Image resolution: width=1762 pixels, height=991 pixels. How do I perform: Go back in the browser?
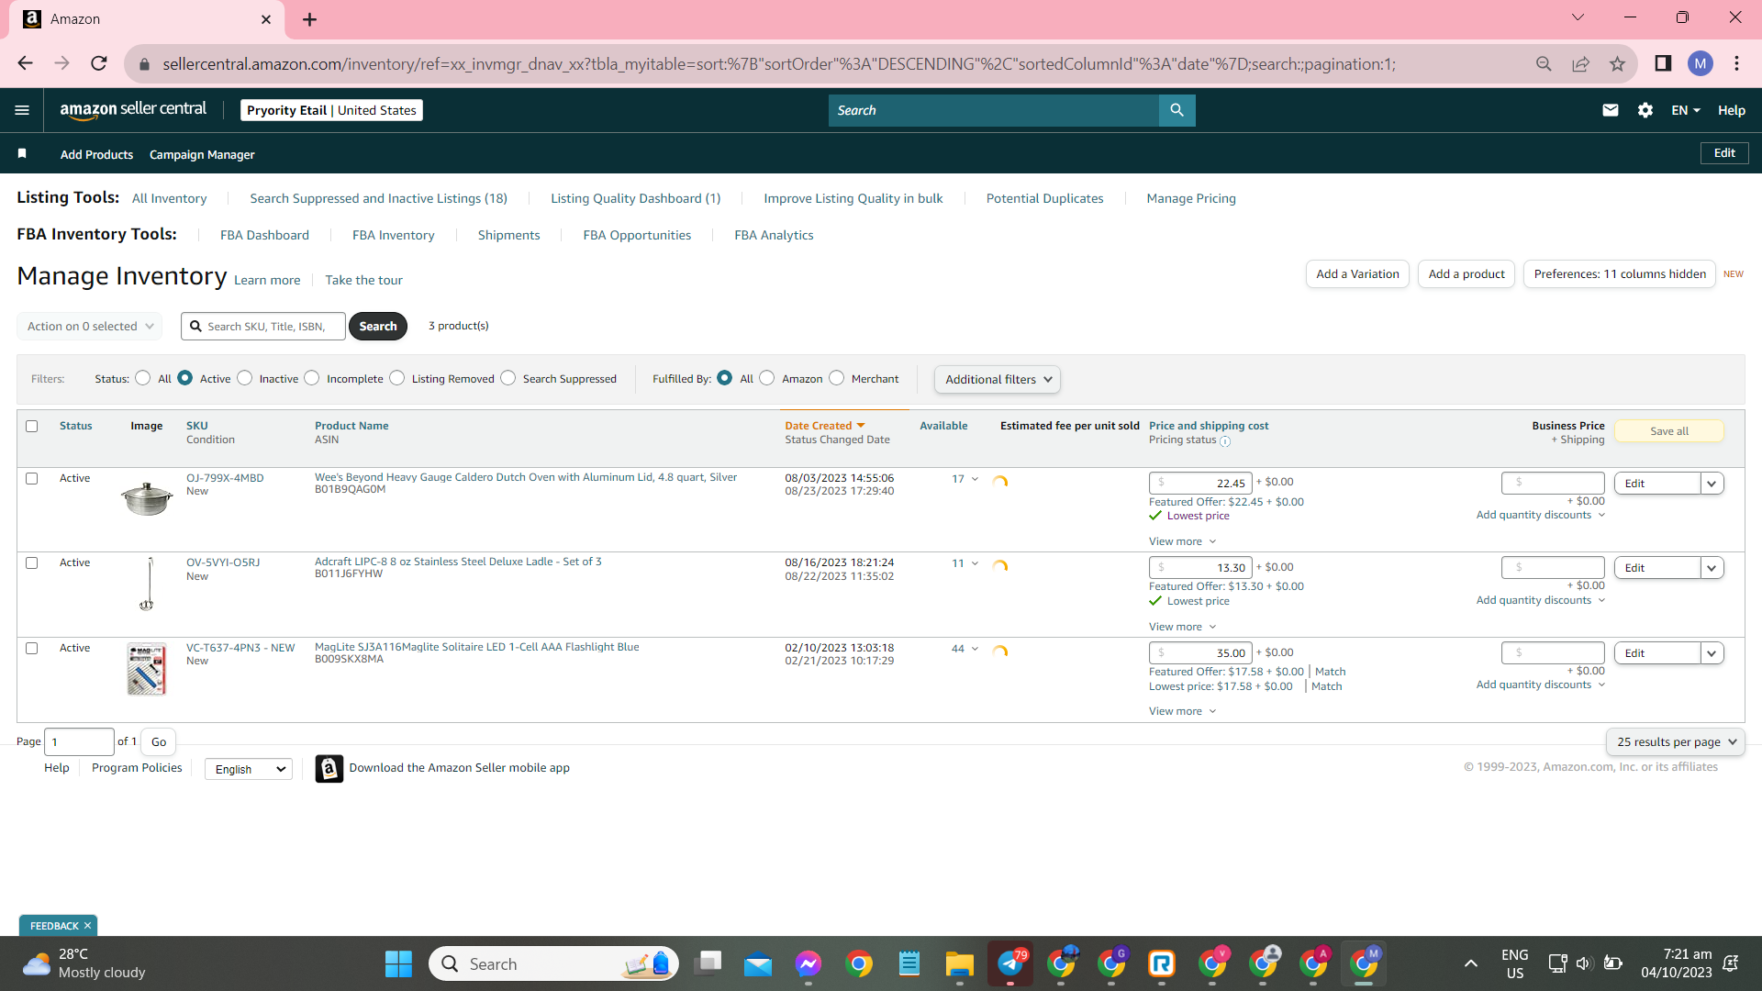[x=25, y=63]
